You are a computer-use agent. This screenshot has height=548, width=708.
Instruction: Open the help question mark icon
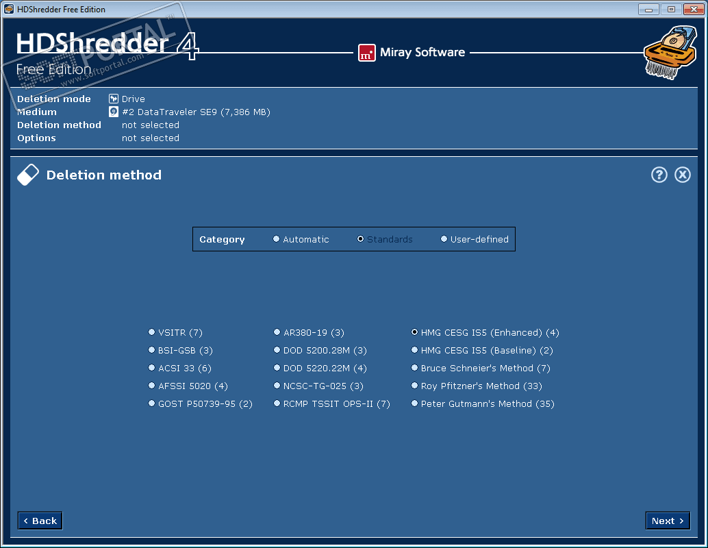(x=659, y=175)
